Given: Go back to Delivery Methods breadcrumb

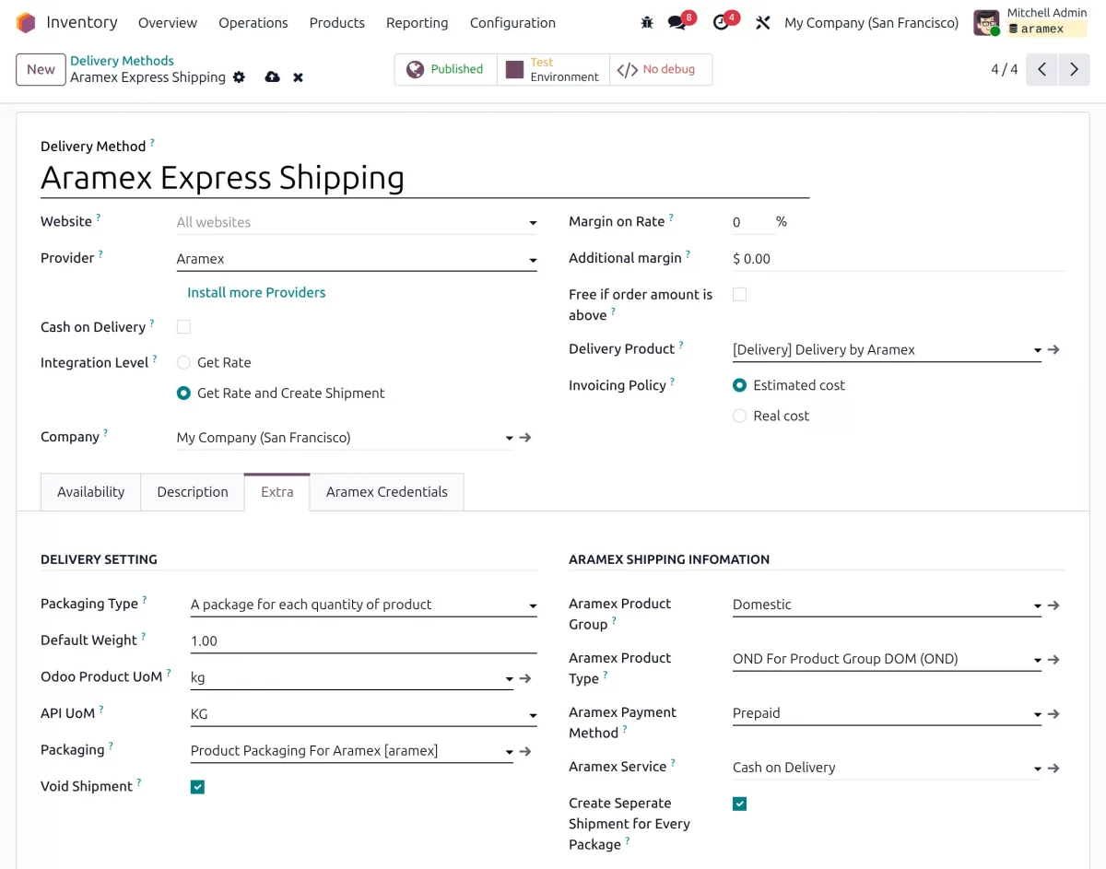Looking at the screenshot, I should point(122,61).
